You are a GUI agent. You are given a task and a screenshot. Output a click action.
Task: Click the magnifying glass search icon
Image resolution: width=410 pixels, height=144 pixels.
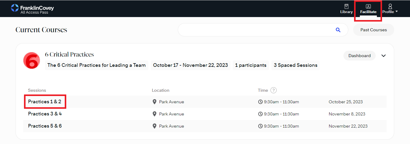(338, 30)
